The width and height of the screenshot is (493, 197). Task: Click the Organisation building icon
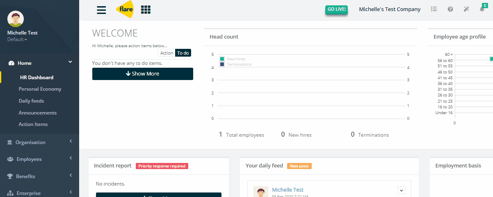[x=10, y=142]
